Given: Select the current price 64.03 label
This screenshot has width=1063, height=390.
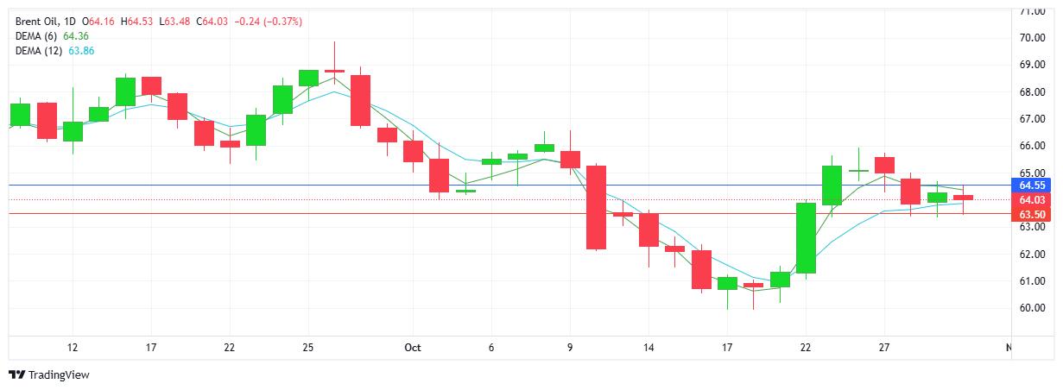Looking at the screenshot, I should pyautogui.click(x=1033, y=199).
